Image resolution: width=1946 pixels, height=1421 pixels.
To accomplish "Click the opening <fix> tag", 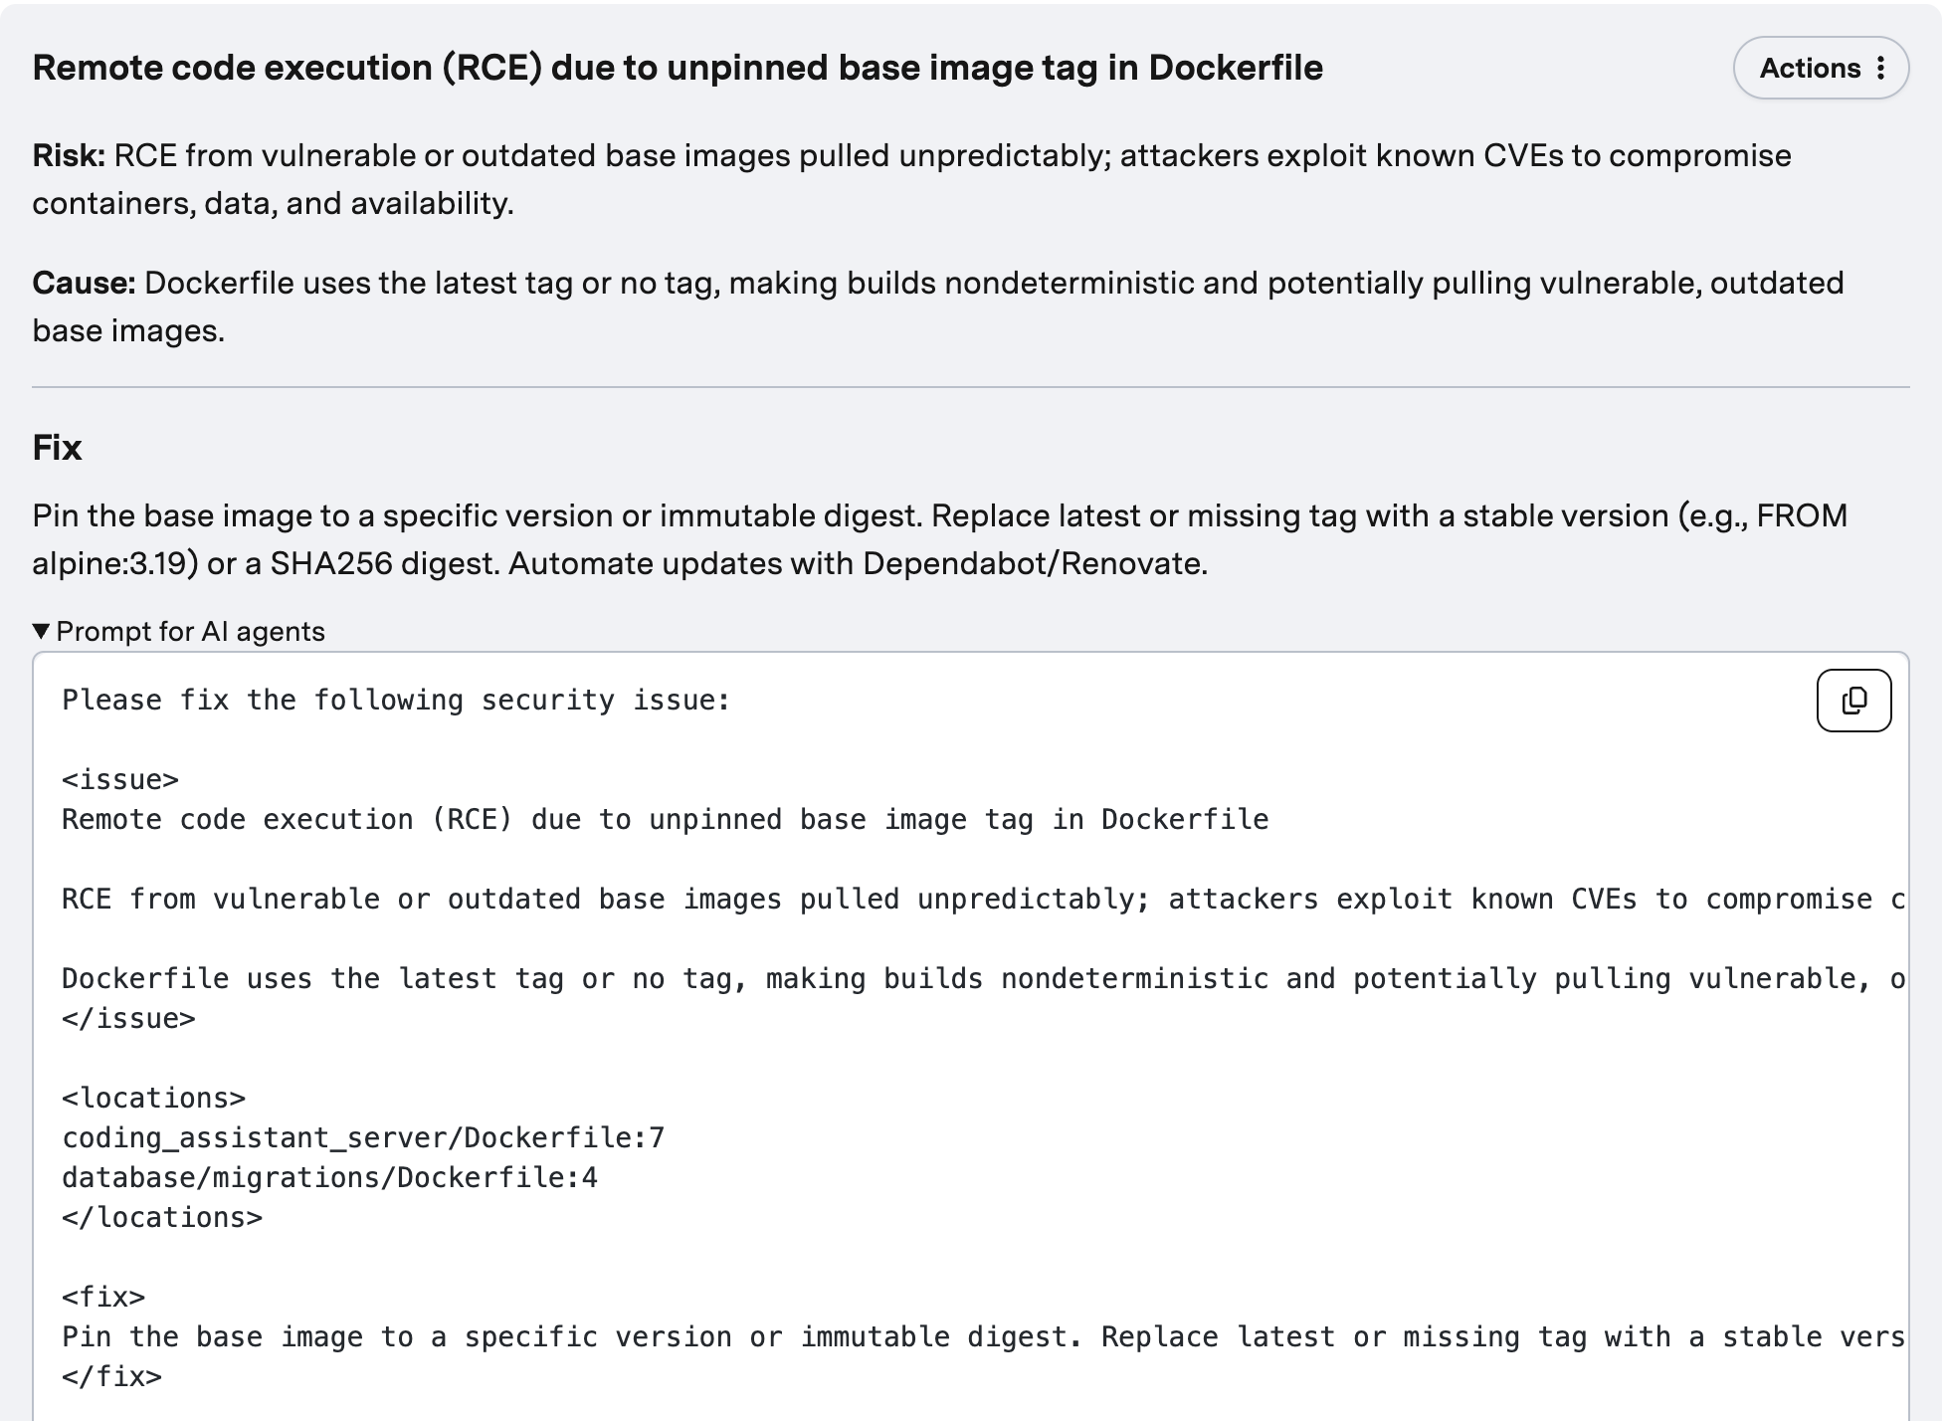I will [103, 1297].
